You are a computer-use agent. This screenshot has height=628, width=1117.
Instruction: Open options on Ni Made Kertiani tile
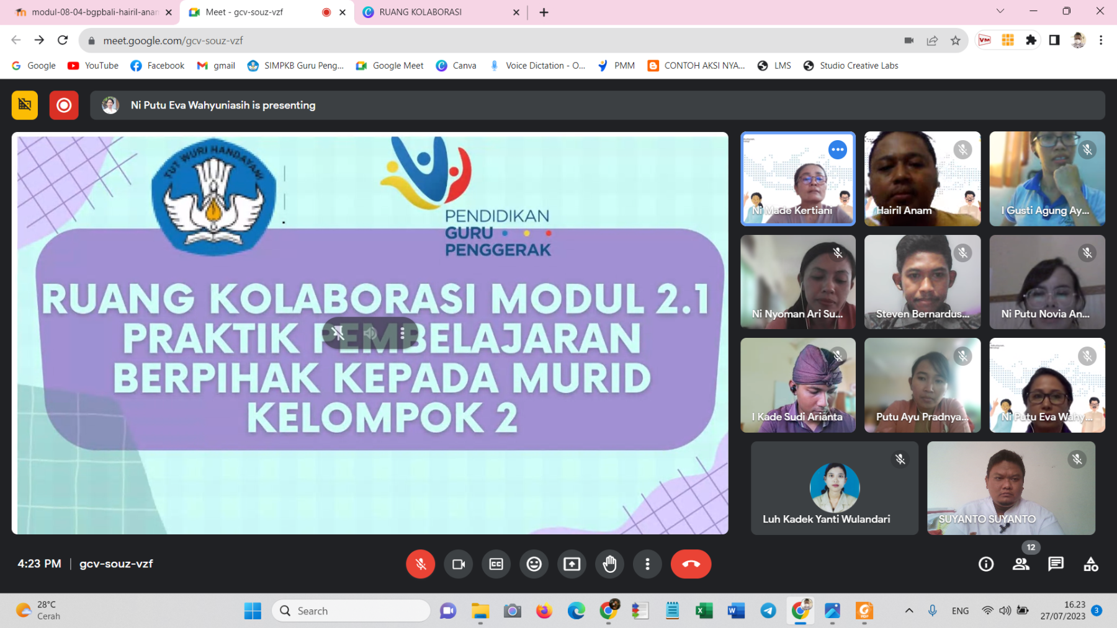(837, 150)
